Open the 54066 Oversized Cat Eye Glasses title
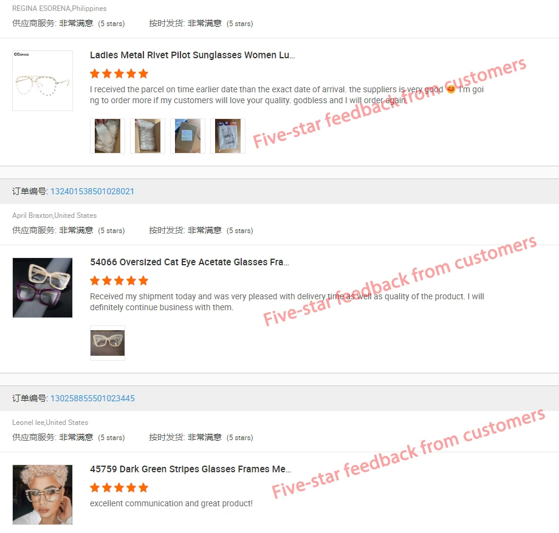The width and height of the screenshot is (559, 533). tap(190, 262)
